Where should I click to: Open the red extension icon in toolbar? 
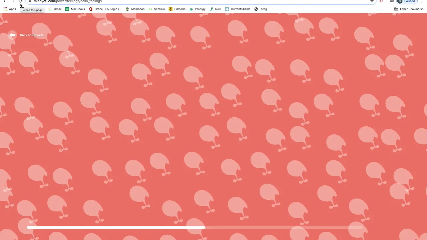click(381, 1)
